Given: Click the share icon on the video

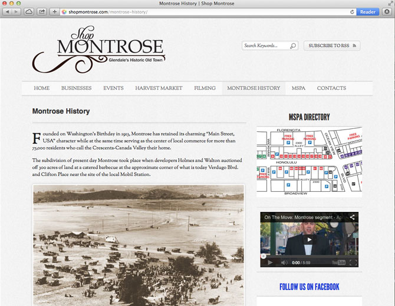Looking at the screenshot, I should (x=352, y=218).
